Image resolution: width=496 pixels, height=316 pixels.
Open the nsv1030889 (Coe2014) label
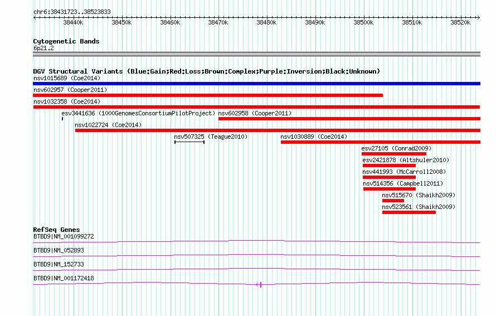(x=314, y=137)
